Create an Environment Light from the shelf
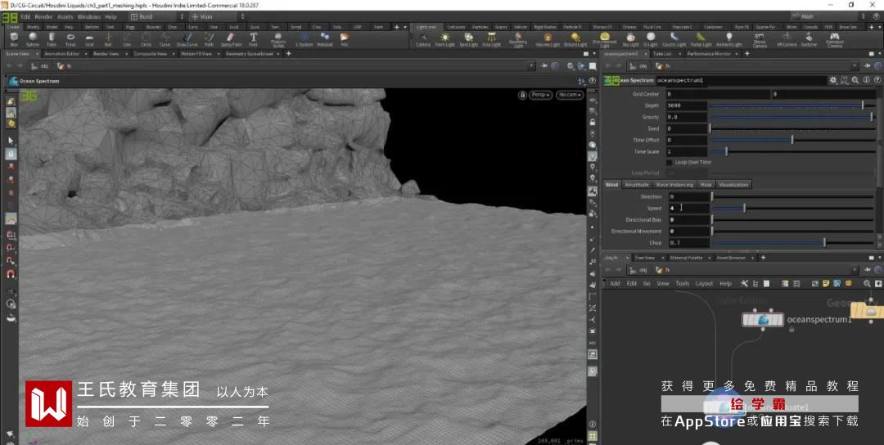Image resolution: width=884 pixels, height=445 pixels. (605, 38)
